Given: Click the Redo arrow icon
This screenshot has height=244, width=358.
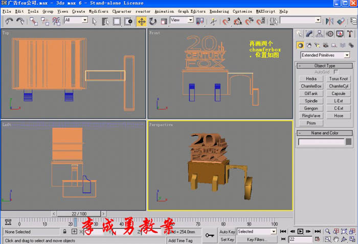Looking at the screenshot, I should click(20, 21).
